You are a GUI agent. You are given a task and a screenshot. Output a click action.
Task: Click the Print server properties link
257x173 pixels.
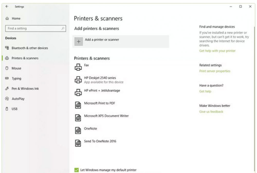(x=215, y=71)
